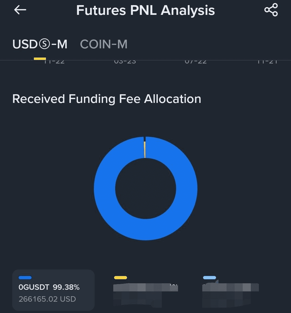This screenshot has width=291, height=313.
Task: Click the 266165.02 USD amount
Action: 47,299
